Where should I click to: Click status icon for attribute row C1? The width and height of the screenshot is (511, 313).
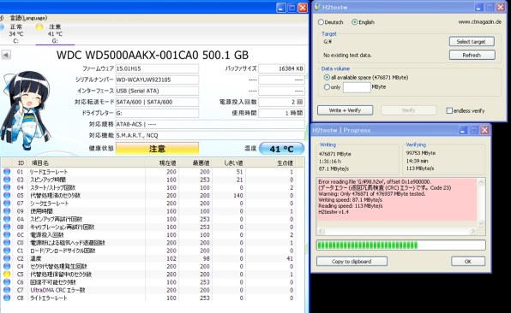7,251
